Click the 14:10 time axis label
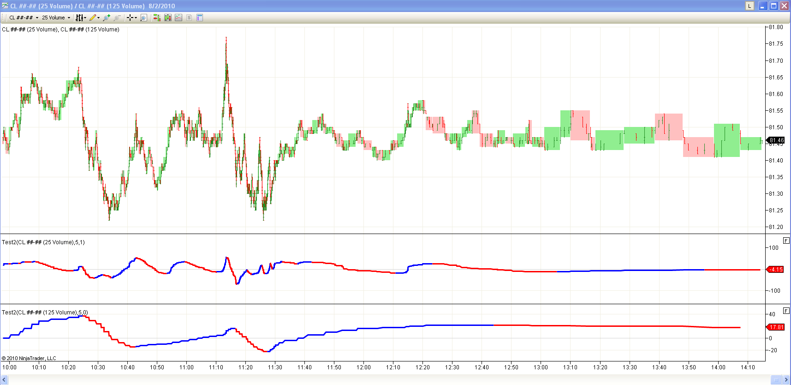 748,367
